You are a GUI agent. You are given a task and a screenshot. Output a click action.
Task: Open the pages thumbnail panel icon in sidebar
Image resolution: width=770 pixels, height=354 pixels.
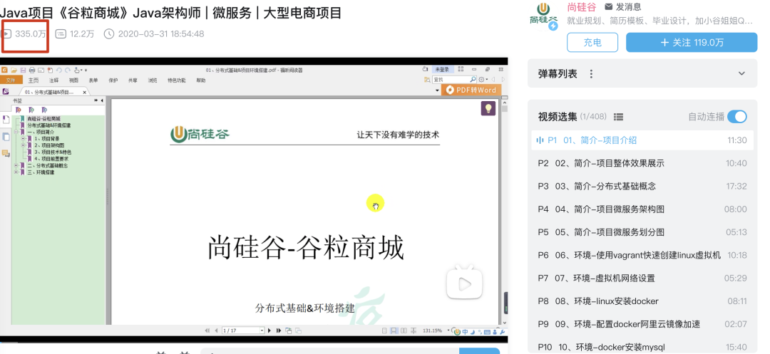pos(6,137)
